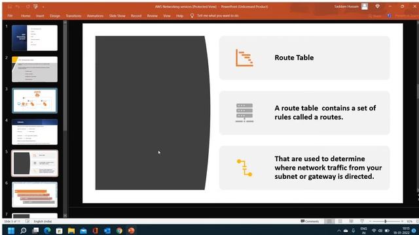Viewport: 419px width, 235px height.
Task: Select slide 6 thumbnail with orange bars
Action: point(35,195)
